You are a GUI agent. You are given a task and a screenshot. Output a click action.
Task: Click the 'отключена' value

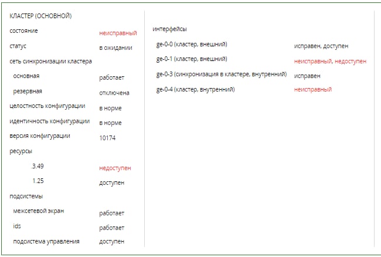tap(114, 93)
